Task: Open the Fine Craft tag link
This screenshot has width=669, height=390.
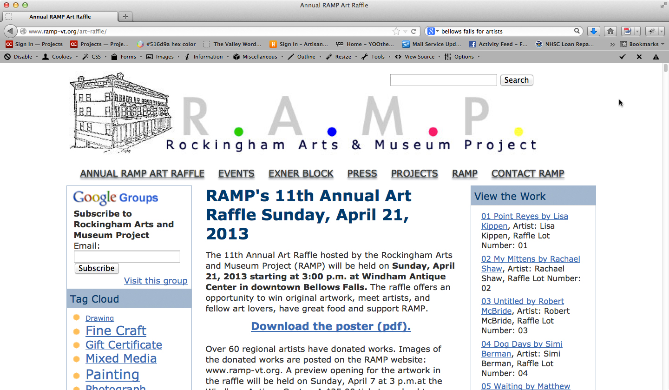Action: coord(116,331)
